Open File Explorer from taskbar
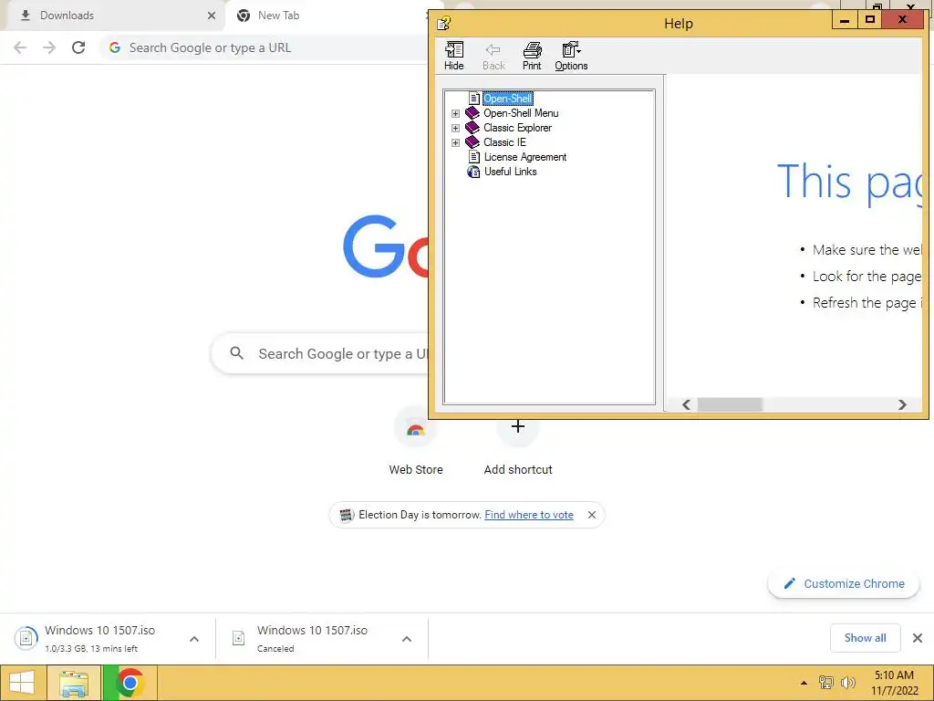The height and width of the screenshot is (701, 934). click(74, 683)
